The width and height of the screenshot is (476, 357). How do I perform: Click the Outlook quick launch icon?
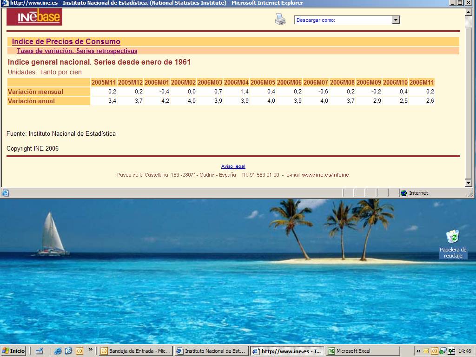coord(68,351)
